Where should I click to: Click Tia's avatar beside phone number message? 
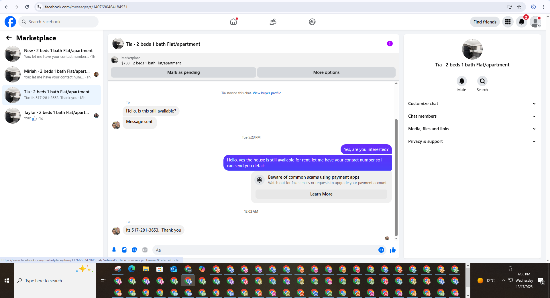click(116, 231)
